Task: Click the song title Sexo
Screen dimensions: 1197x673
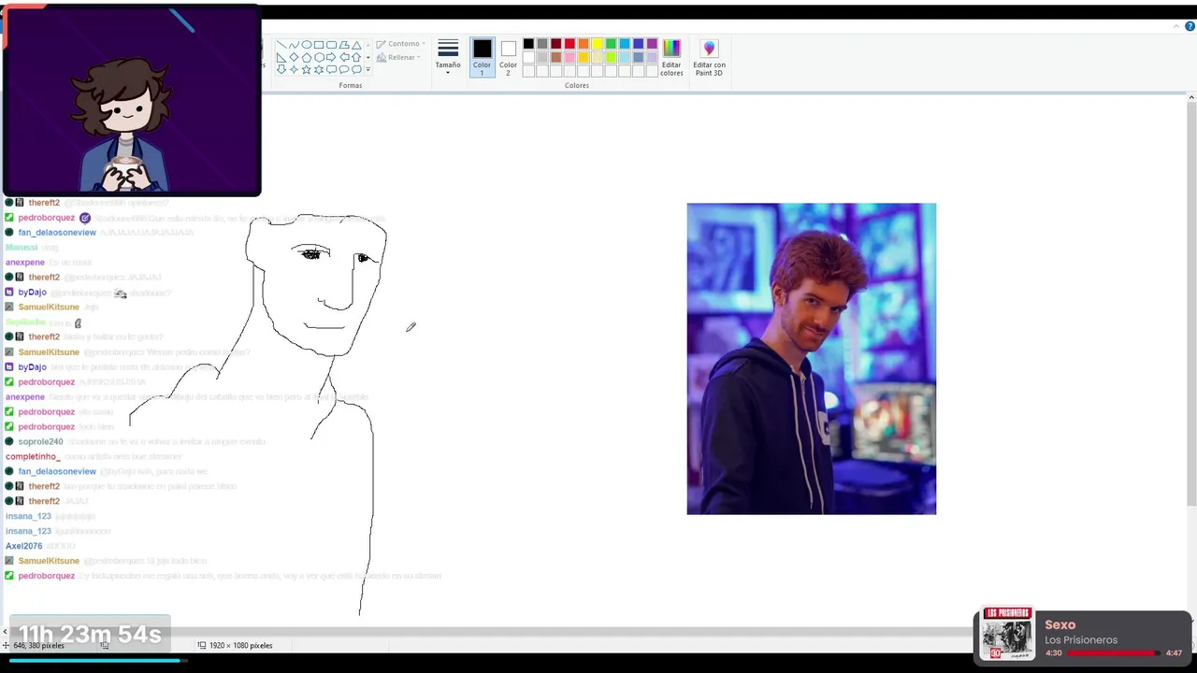Action: 1060,624
